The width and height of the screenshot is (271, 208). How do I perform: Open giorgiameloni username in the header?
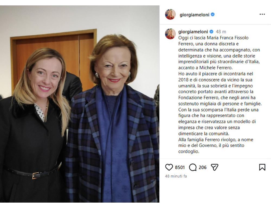click(194, 15)
